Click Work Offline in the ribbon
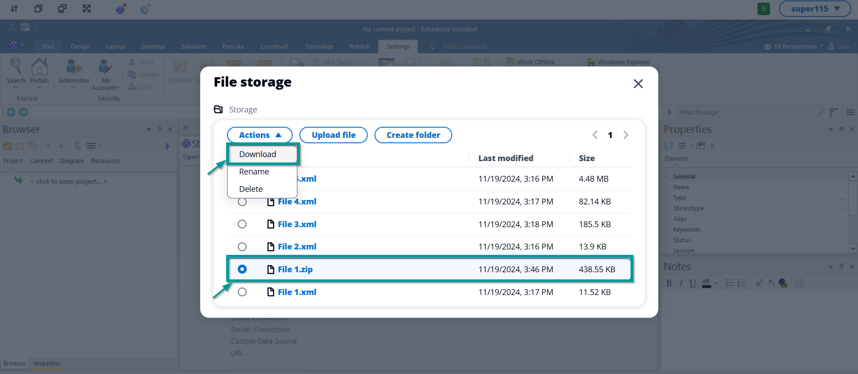Image resolution: width=858 pixels, height=374 pixels. 531,62
